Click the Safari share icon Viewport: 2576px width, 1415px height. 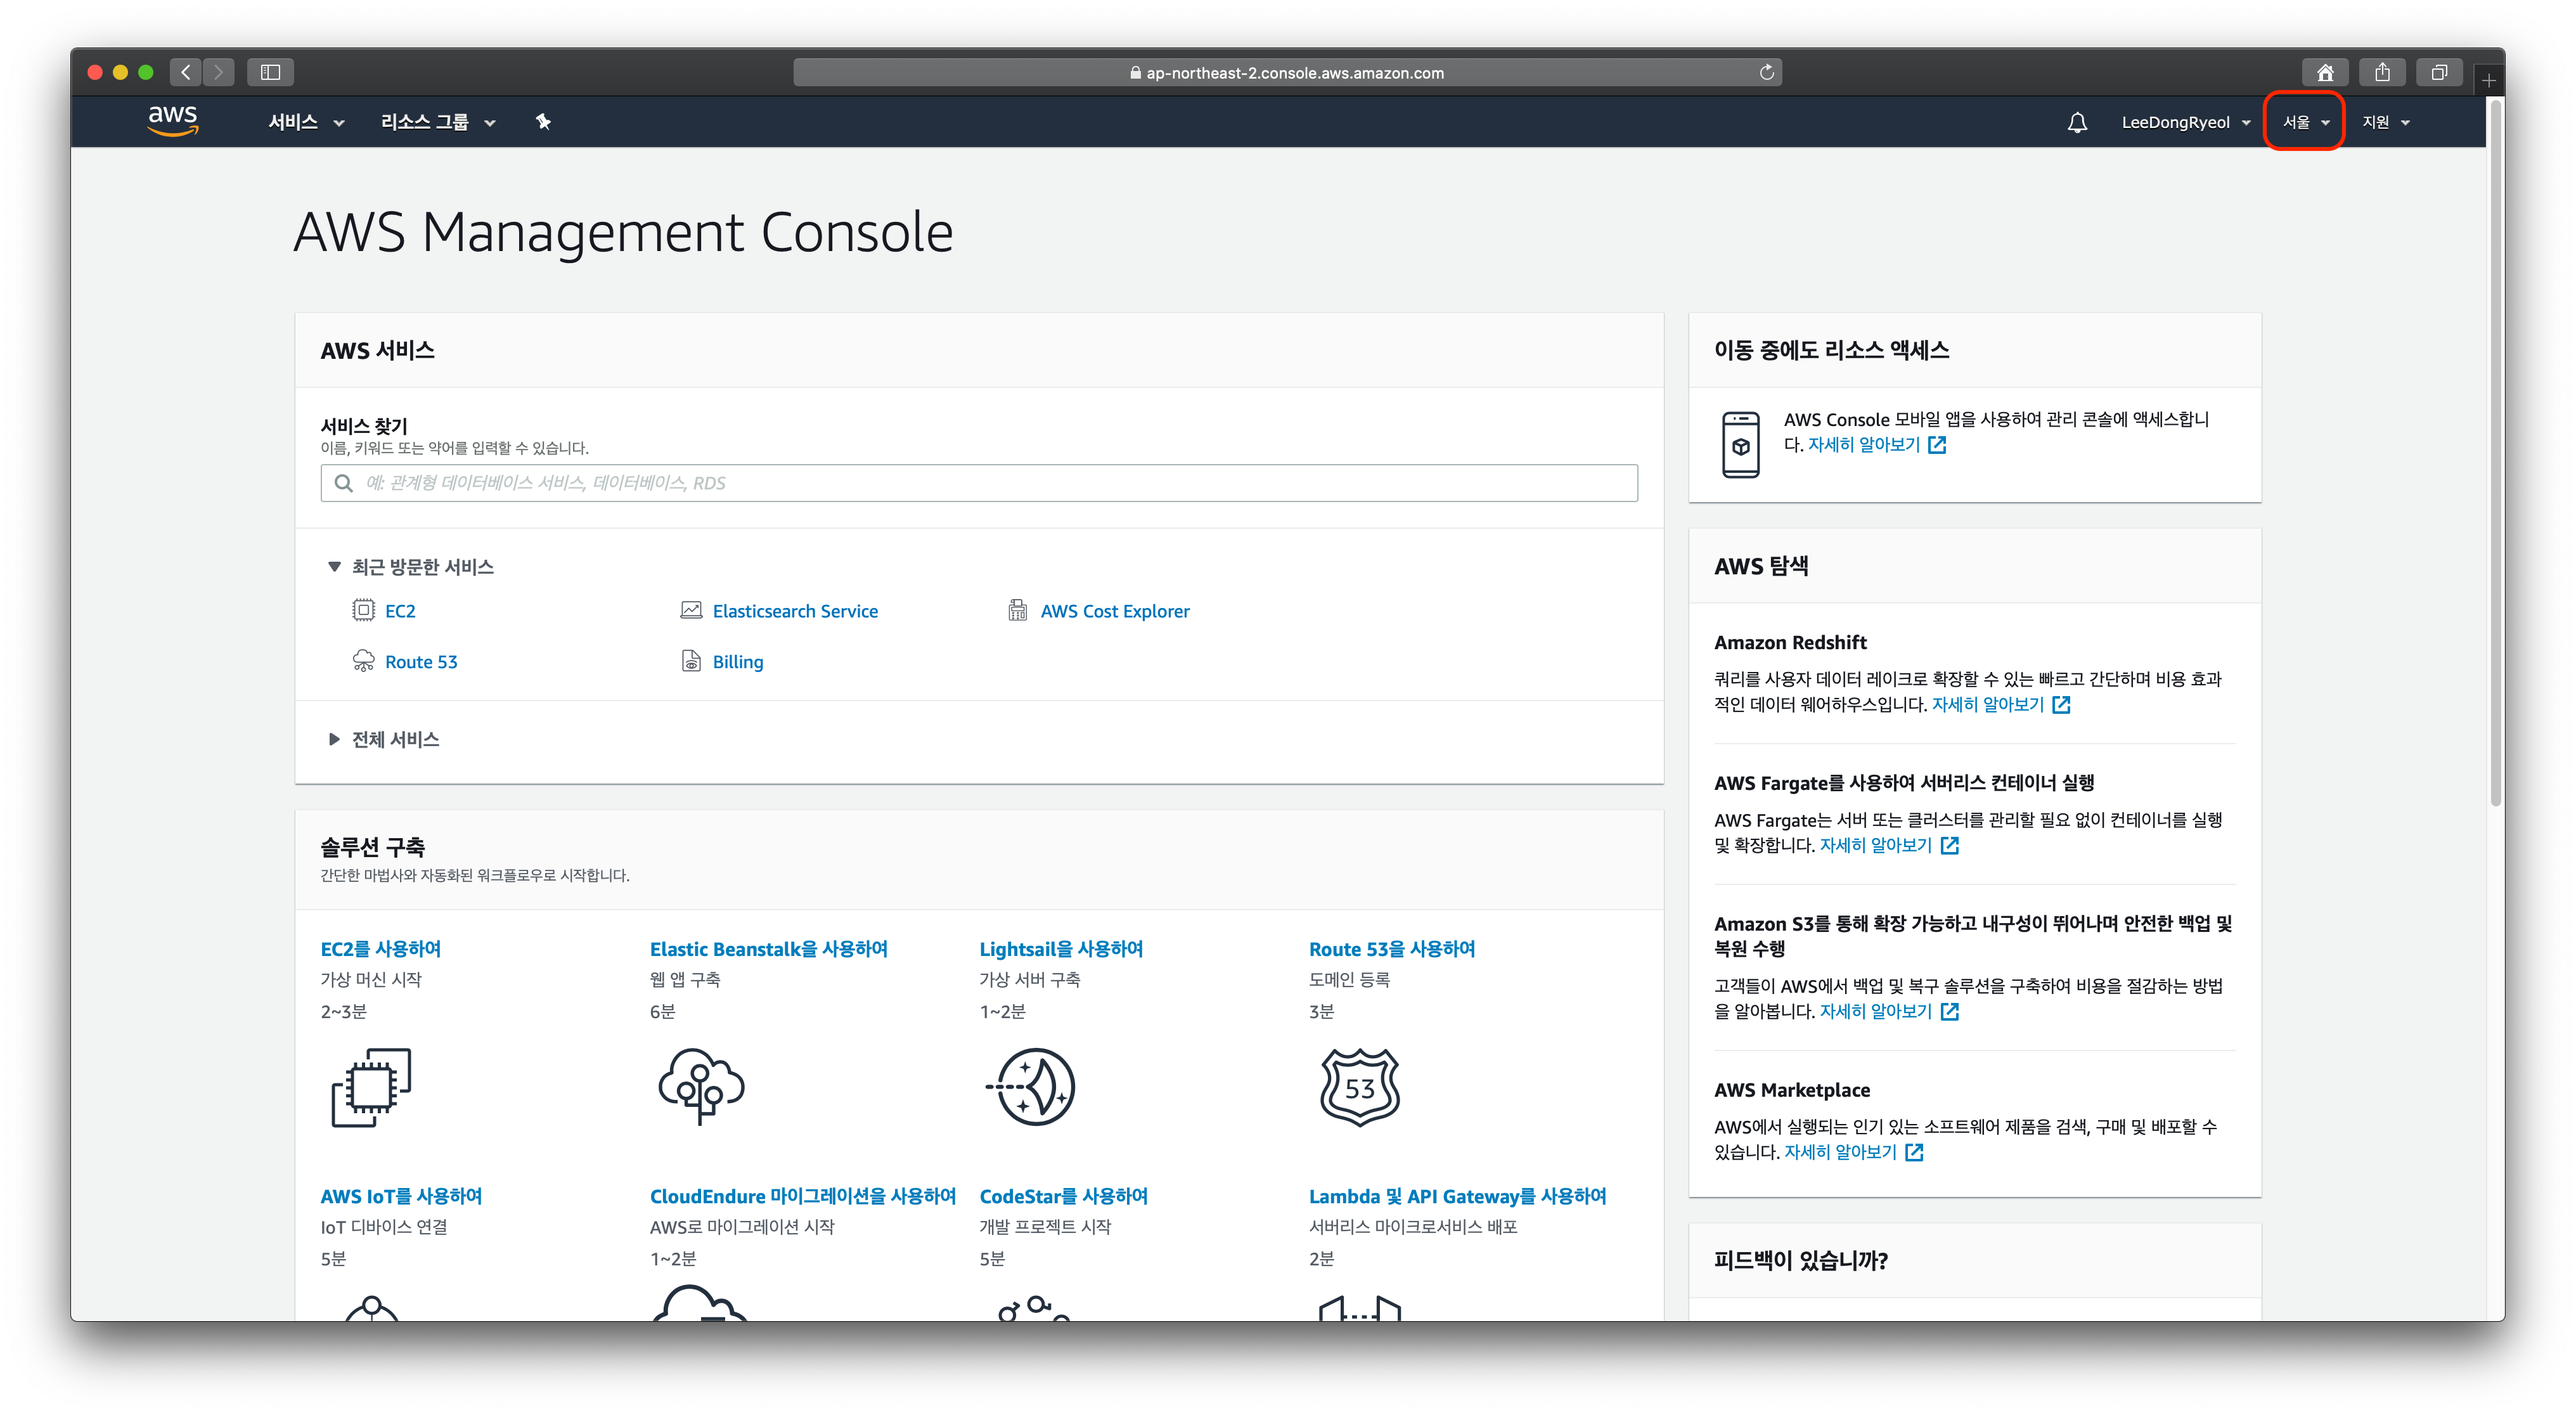point(2382,72)
